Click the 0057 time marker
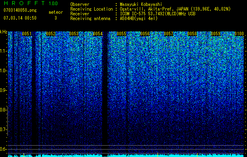Viewport: 247px width, 157px height. 168,34
